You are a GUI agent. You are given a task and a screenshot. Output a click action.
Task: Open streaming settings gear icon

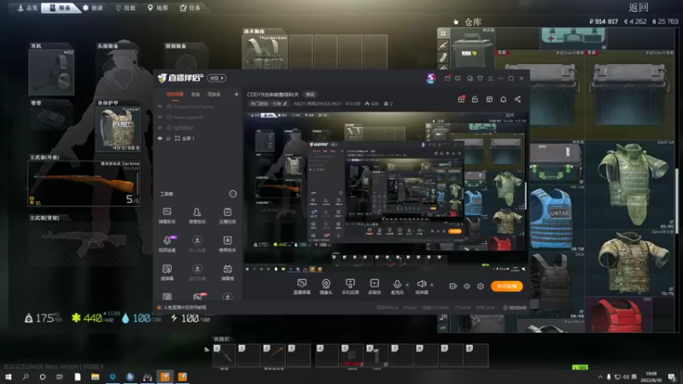point(481,286)
